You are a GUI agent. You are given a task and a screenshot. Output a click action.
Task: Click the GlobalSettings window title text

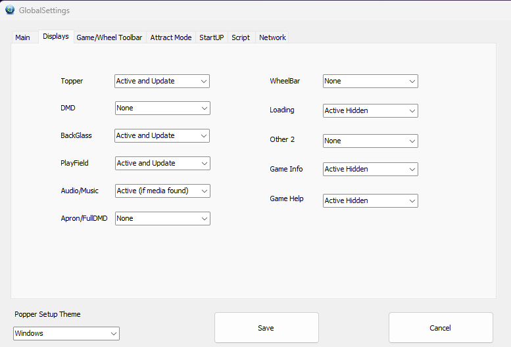point(44,11)
